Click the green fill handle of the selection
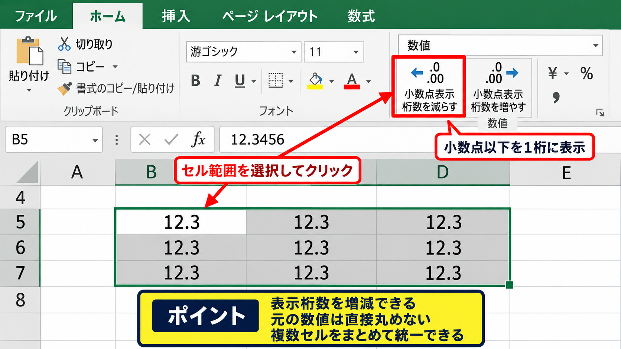The width and height of the screenshot is (621, 349). pos(510,284)
